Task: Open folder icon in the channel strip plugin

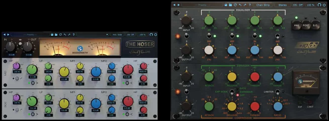Action: pyautogui.click(x=230, y=5)
